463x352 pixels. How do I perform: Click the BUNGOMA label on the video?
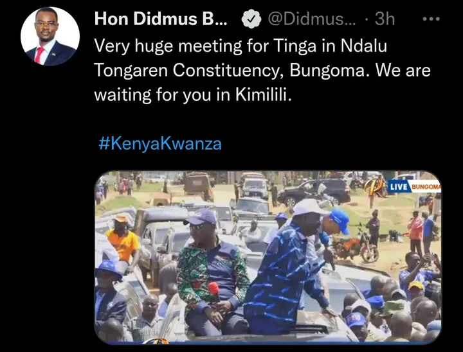click(x=426, y=187)
